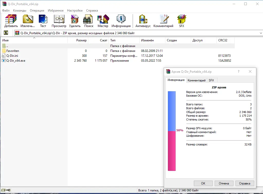Screen dimensions: 263x194
Task: Sort by the Сжат column header
Action: 98,40
